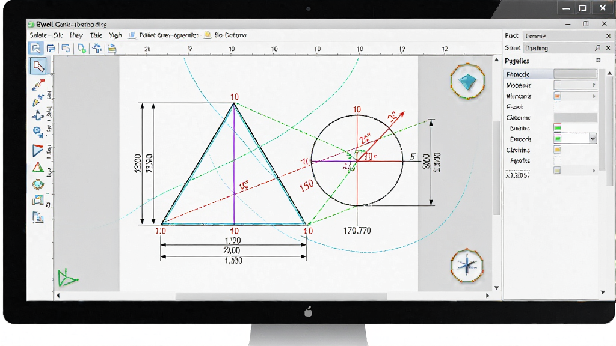
Task: Click the 20.00 dimension value below triangle
Action: (x=232, y=250)
